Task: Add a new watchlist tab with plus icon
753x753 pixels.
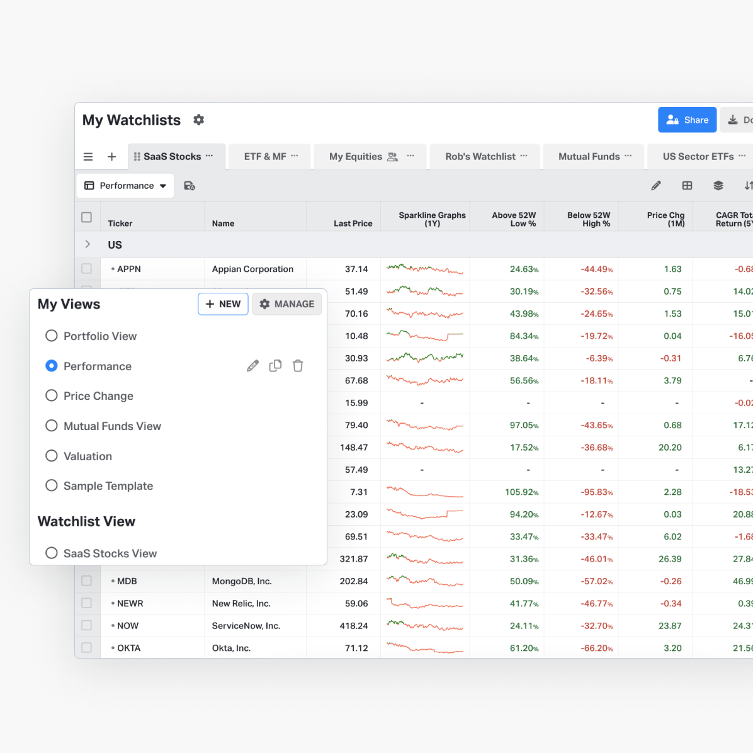Action: click(x=111, y=157)
